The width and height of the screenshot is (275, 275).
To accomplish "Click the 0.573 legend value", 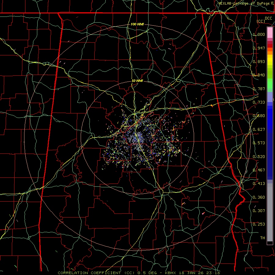I will 259,143.
